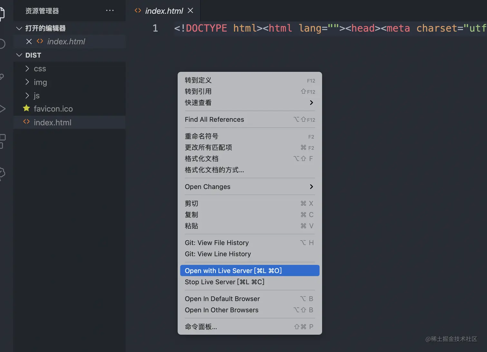Viewport: 487px width, 352px height.
Task: Choose 转到引用 from the context menu
Action: pos(250,92)
